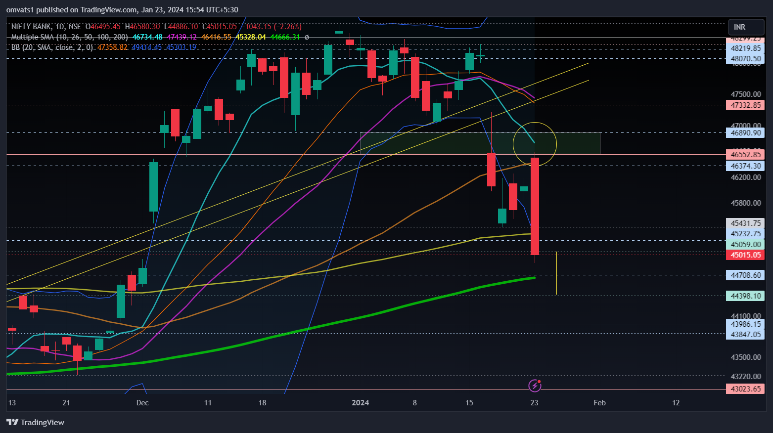The image size is (773, 433).
Task: Click the 18 date on time axis
Action: (262, 403)
